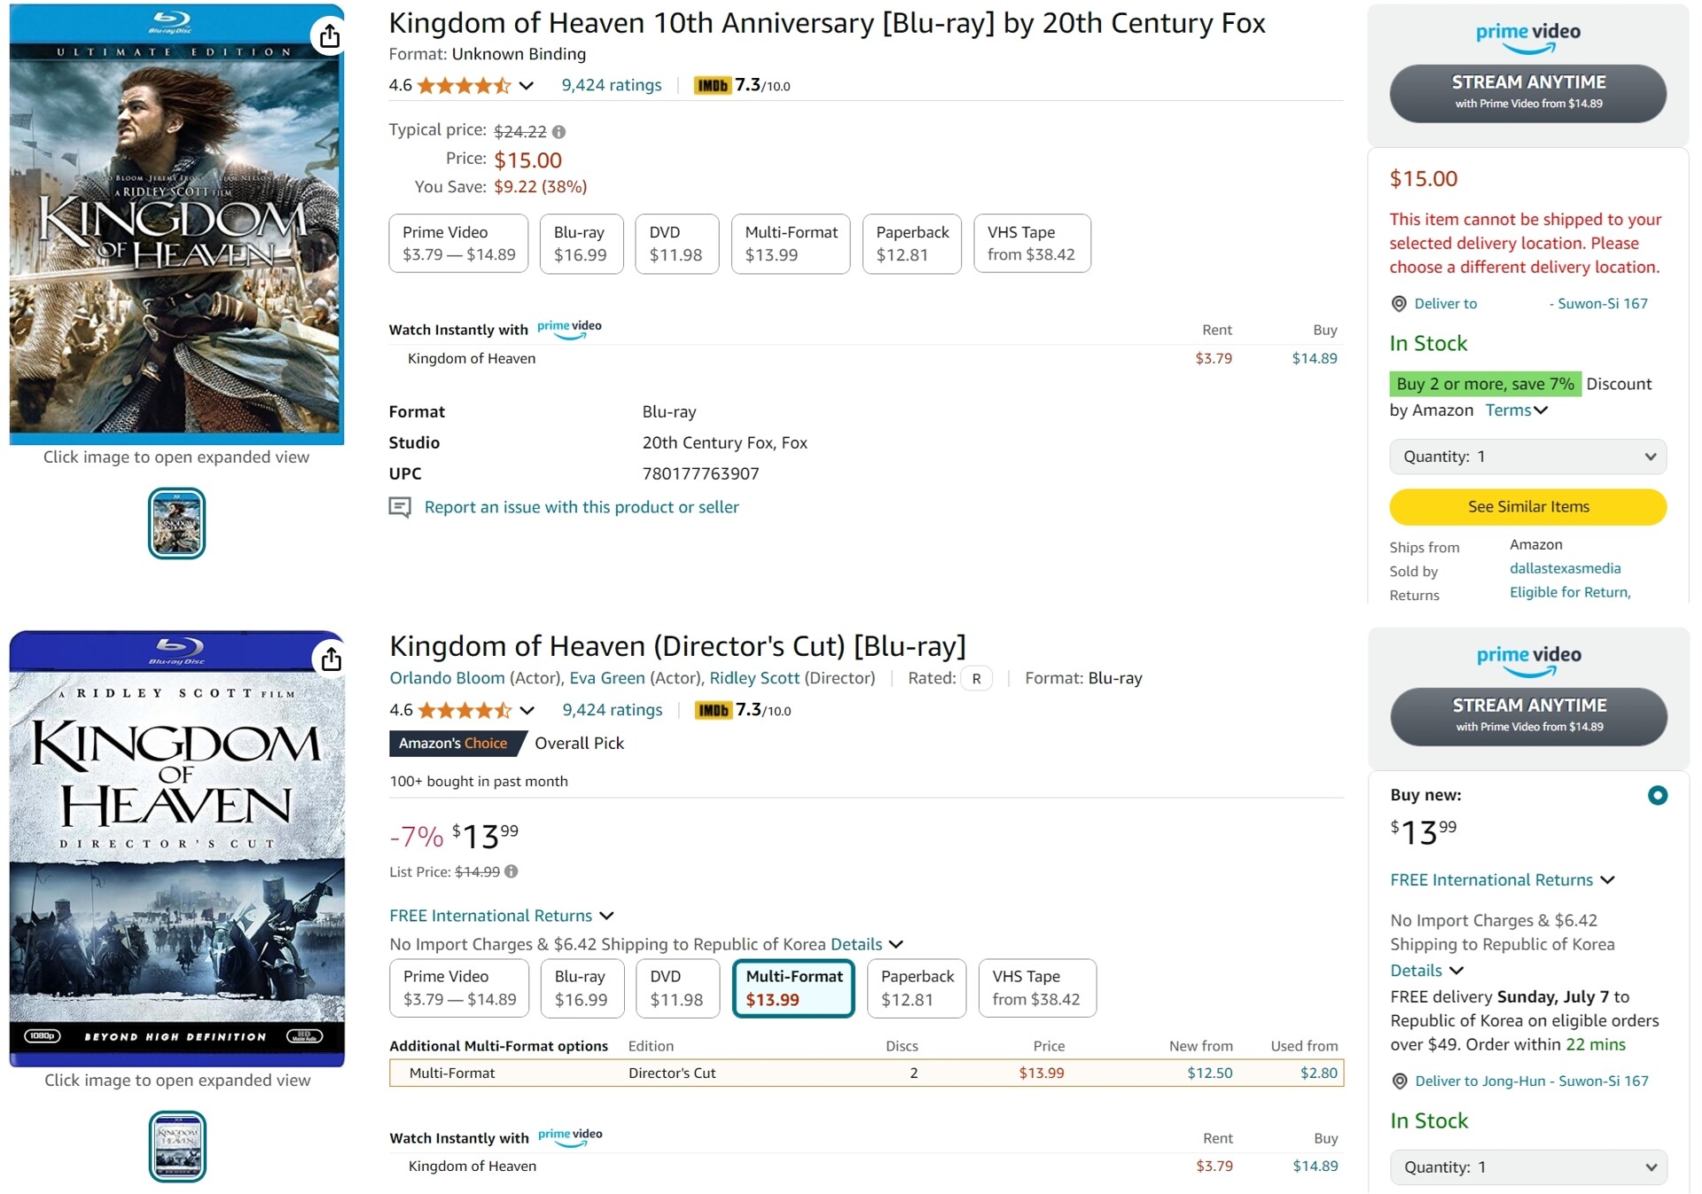The height and width of the screenshot is (1194, 1702).
Task: Click info icon next to List Price $14.99
Action: 511,872
